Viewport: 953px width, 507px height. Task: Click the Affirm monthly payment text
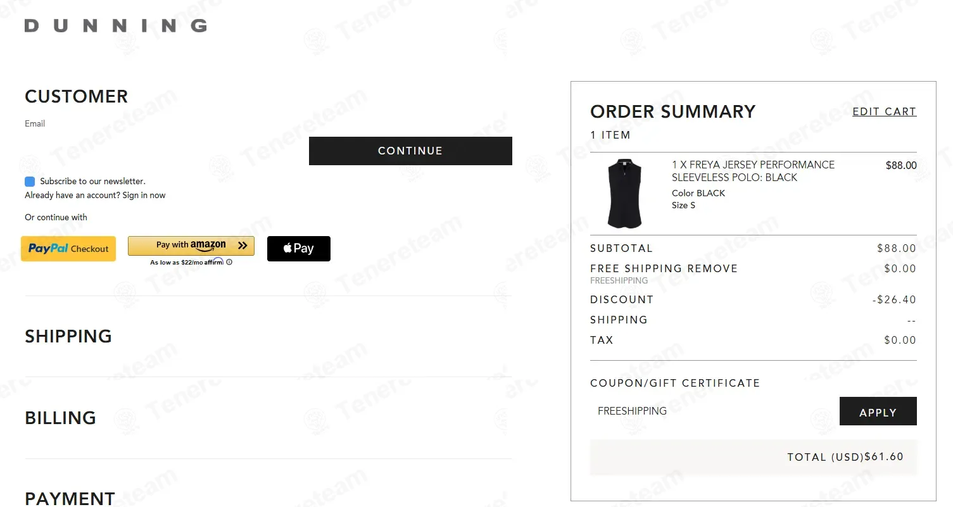[x=186, y=262]
